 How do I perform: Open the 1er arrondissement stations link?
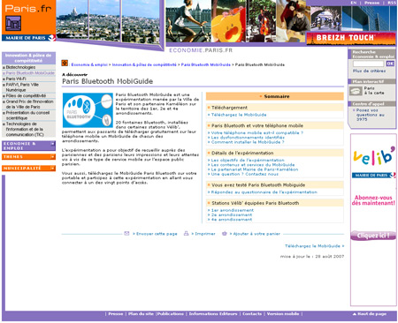[232, 210]
